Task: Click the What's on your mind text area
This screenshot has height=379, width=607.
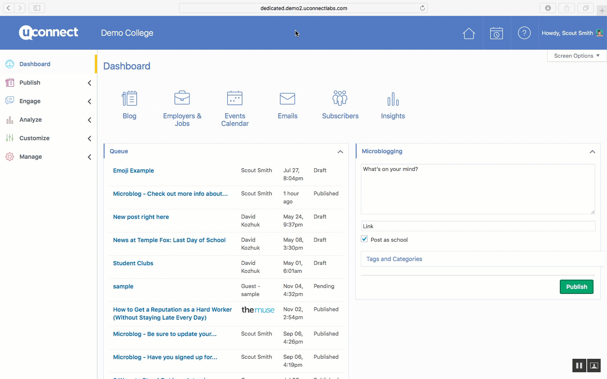Action: 478,189
